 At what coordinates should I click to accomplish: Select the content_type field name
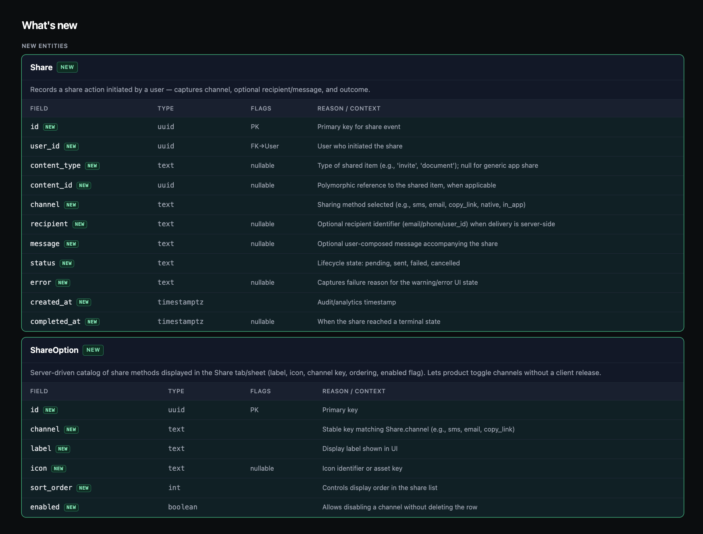[x=55, y=165]
